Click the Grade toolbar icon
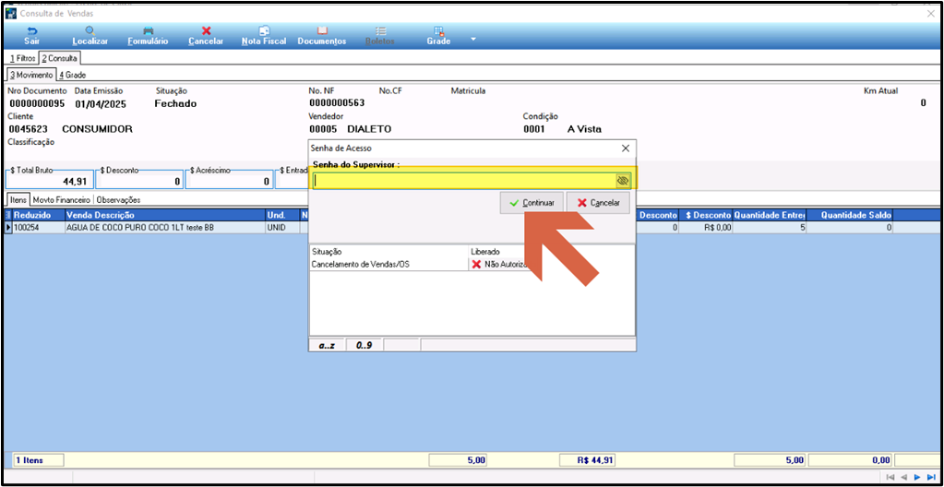The height and width of the screenshot is (487, 944). click(x=439, y=36)
